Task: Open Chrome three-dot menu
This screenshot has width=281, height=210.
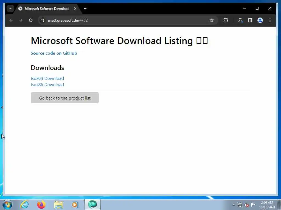Action: click(270, 20)
